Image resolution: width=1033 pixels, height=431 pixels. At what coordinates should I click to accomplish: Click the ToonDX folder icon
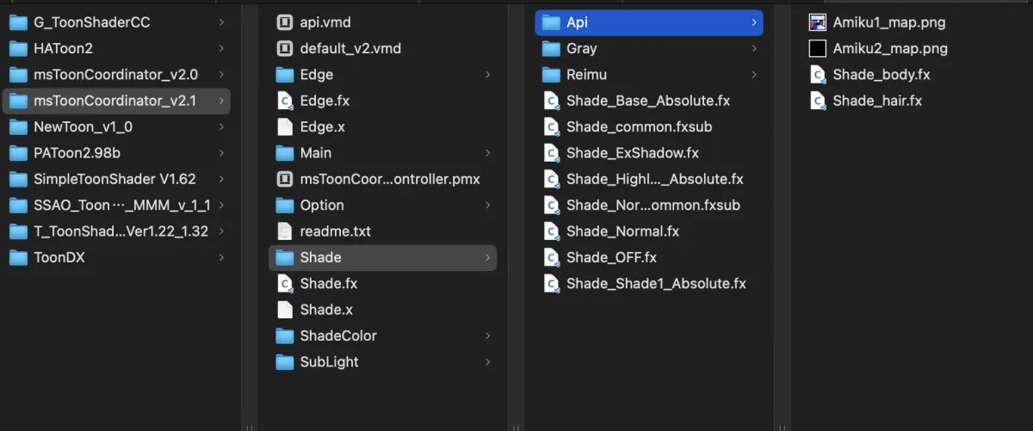click(x=19, y=257)
